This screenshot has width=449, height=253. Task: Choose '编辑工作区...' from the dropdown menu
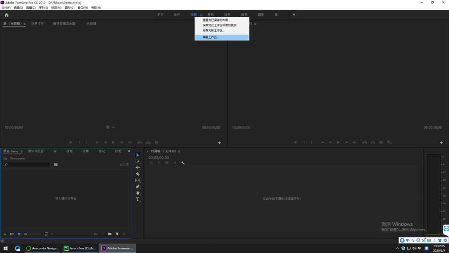point(211,37)
